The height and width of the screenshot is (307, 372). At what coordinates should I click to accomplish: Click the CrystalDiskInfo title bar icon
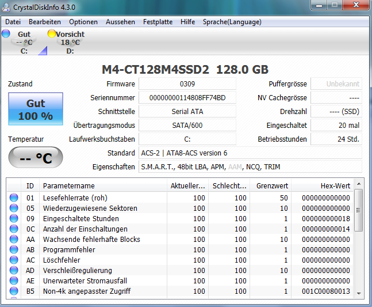(x=6, y=7)
